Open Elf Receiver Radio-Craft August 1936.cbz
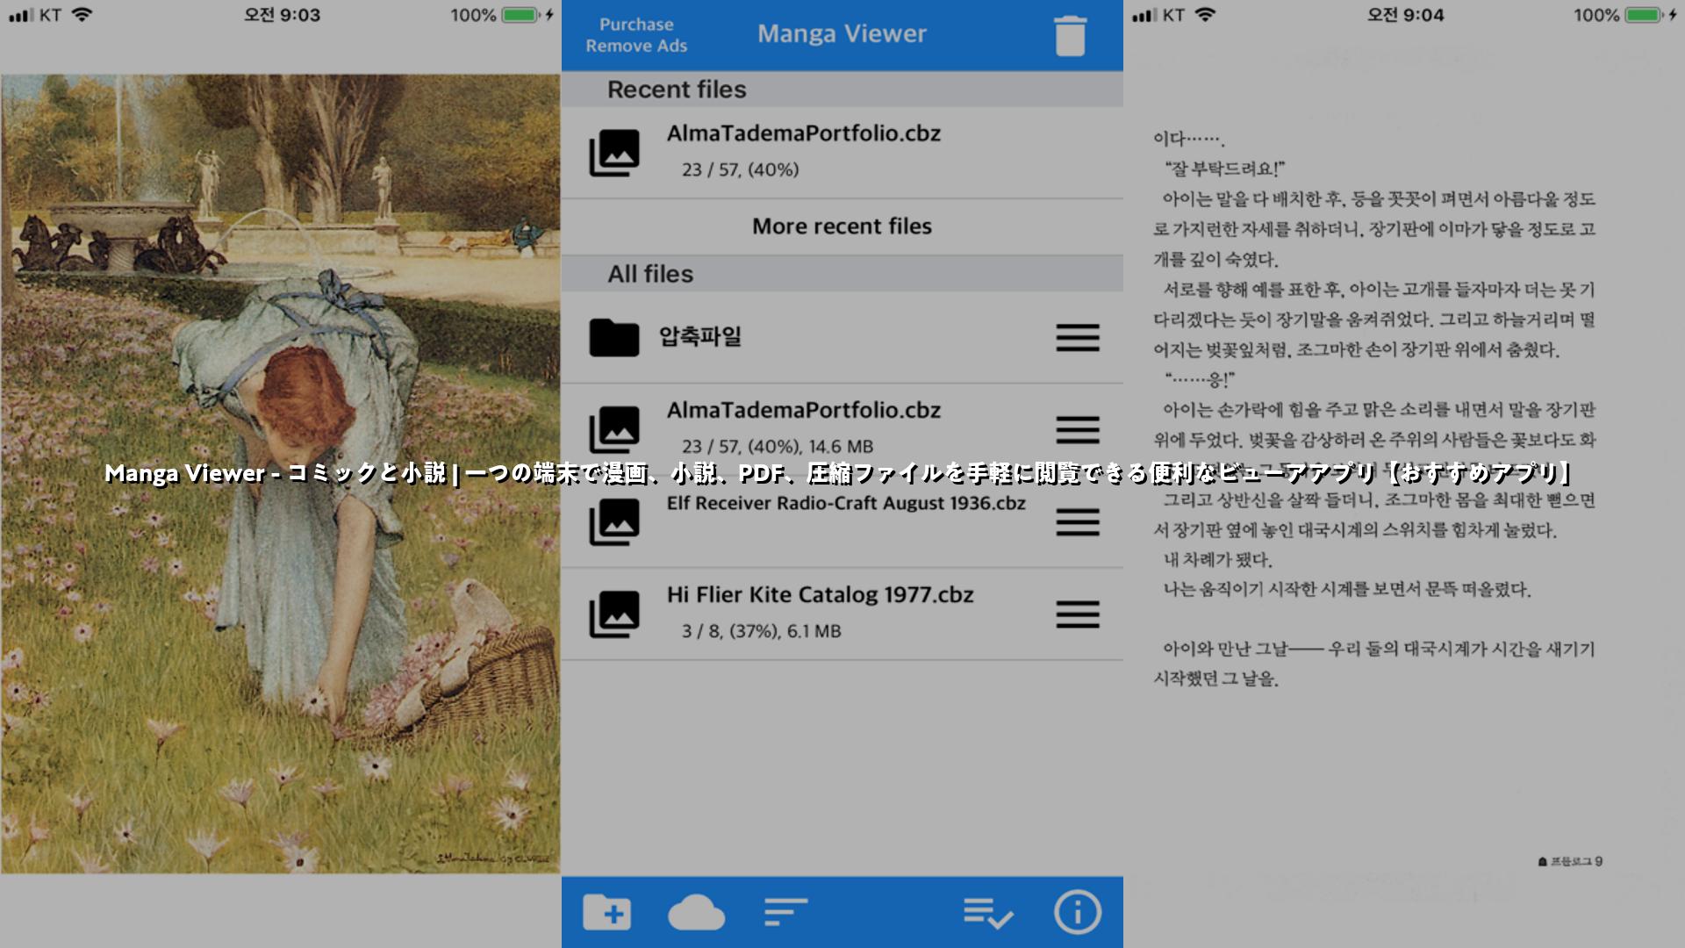 [x=842, y=521]
